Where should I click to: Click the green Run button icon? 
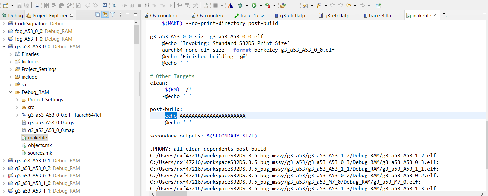coord(254,5)
